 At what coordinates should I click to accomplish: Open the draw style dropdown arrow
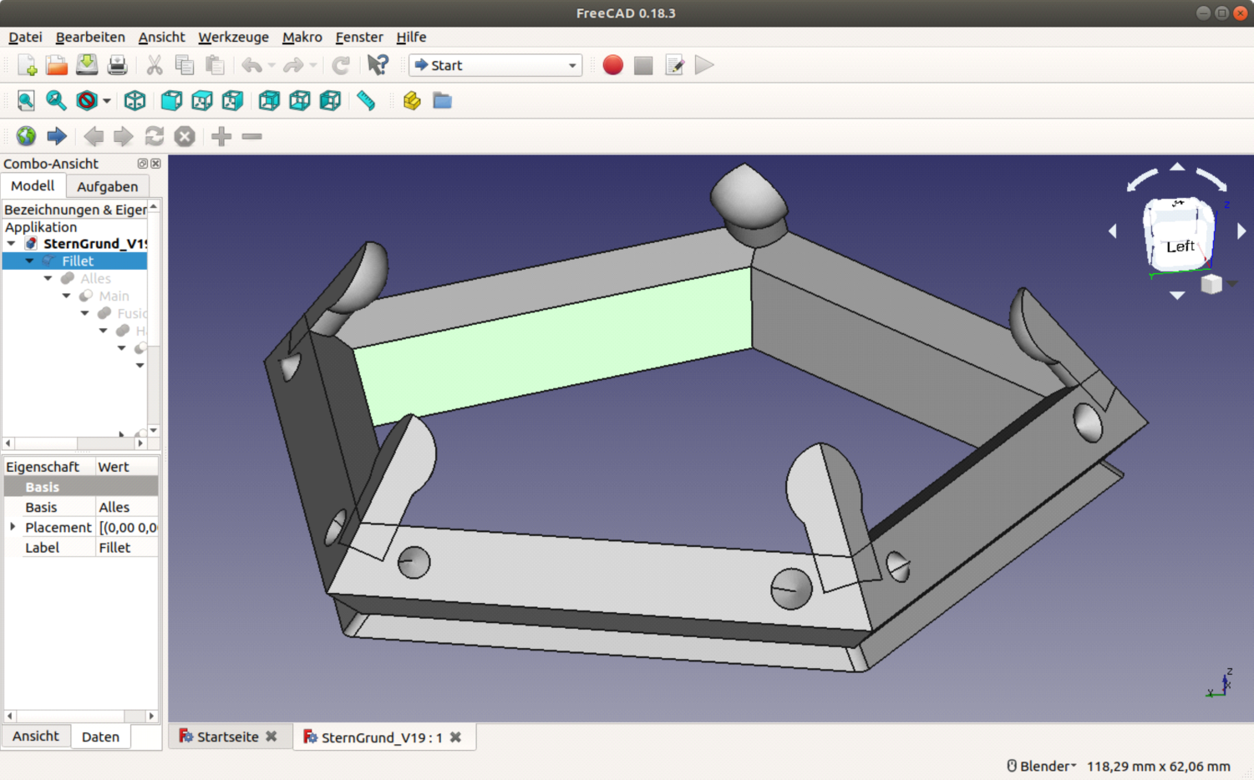pos(107,101)
